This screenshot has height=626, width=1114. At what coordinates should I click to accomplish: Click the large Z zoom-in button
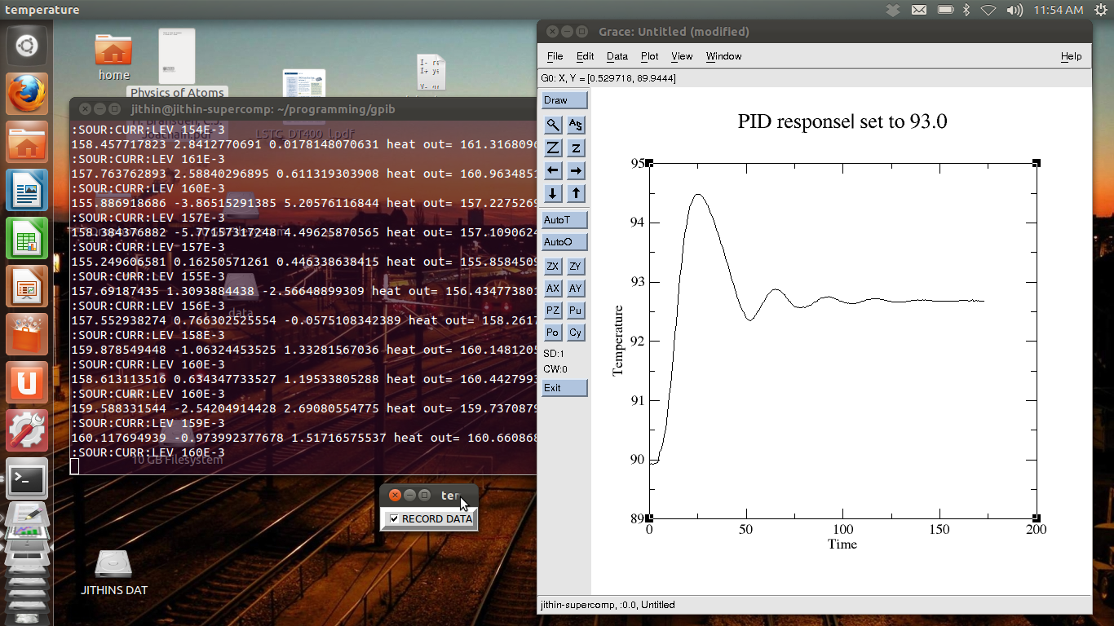pos(553,148)
